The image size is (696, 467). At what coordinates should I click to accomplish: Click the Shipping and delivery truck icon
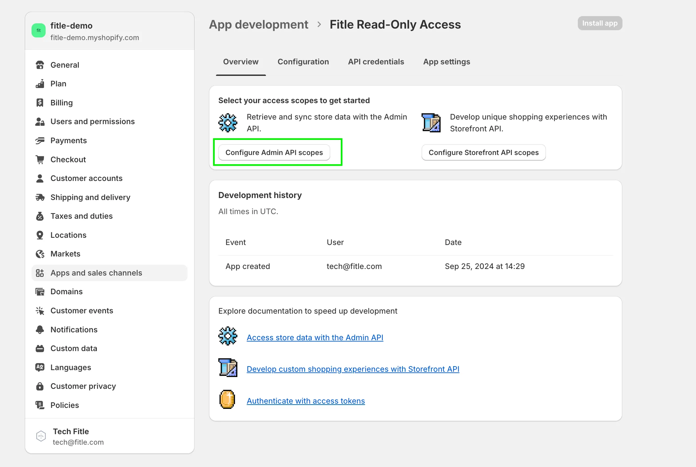[x=40, y=197]
